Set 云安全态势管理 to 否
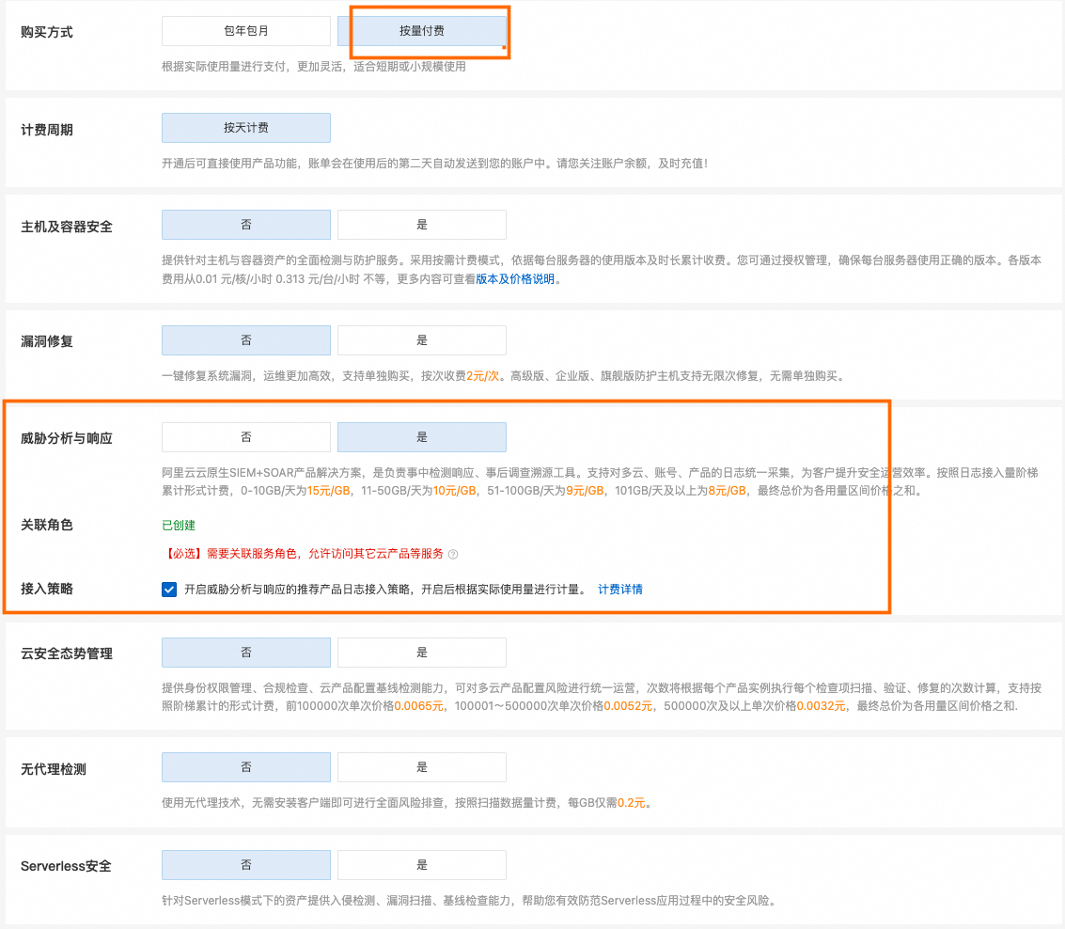This screenshot has height=929, width=1065. click(x=246, y=653)
